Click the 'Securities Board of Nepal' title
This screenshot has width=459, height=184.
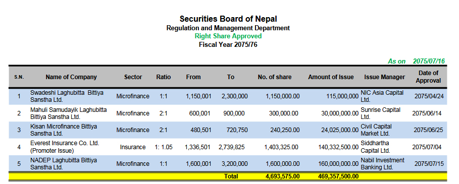pos(228,19)
